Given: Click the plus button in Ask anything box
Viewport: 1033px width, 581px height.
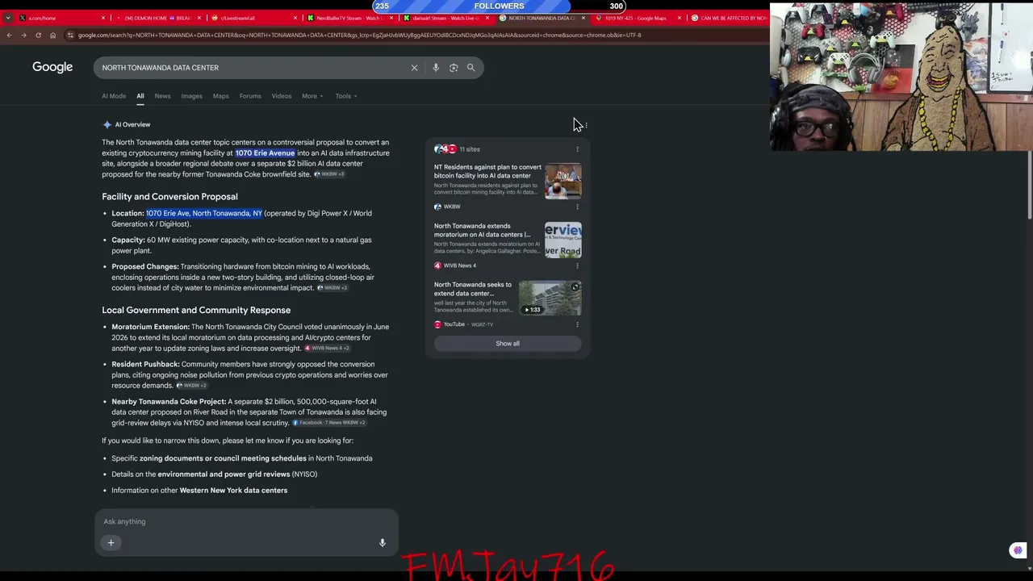Looking at the screenshot, I should (111, 543).
